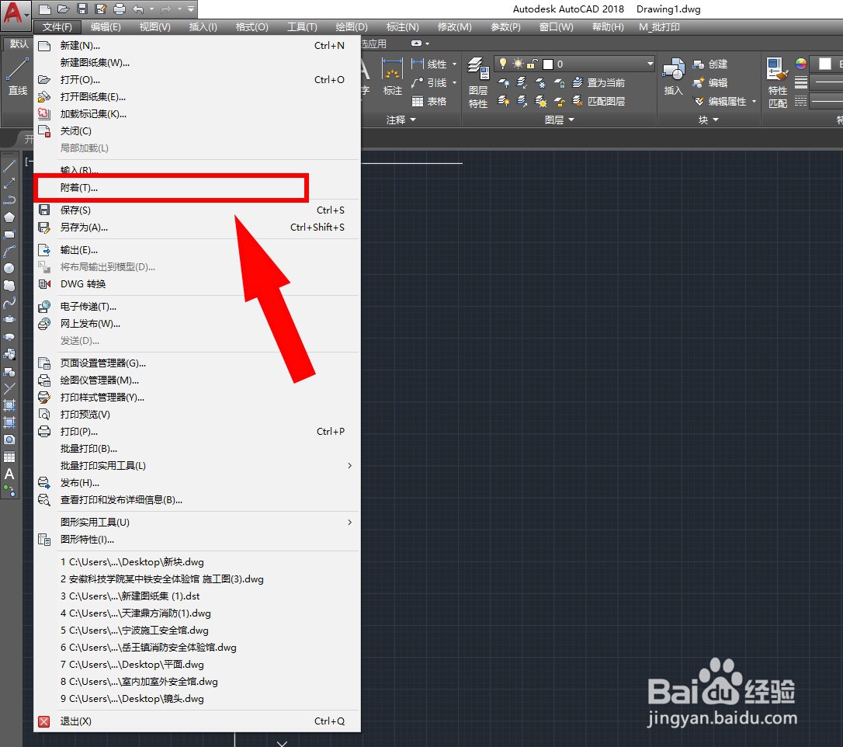Expand the 线性 dimension dropdown arrow
Image resolution: width=843 pixels, height=747 pixels.
[x=454, y=64]
